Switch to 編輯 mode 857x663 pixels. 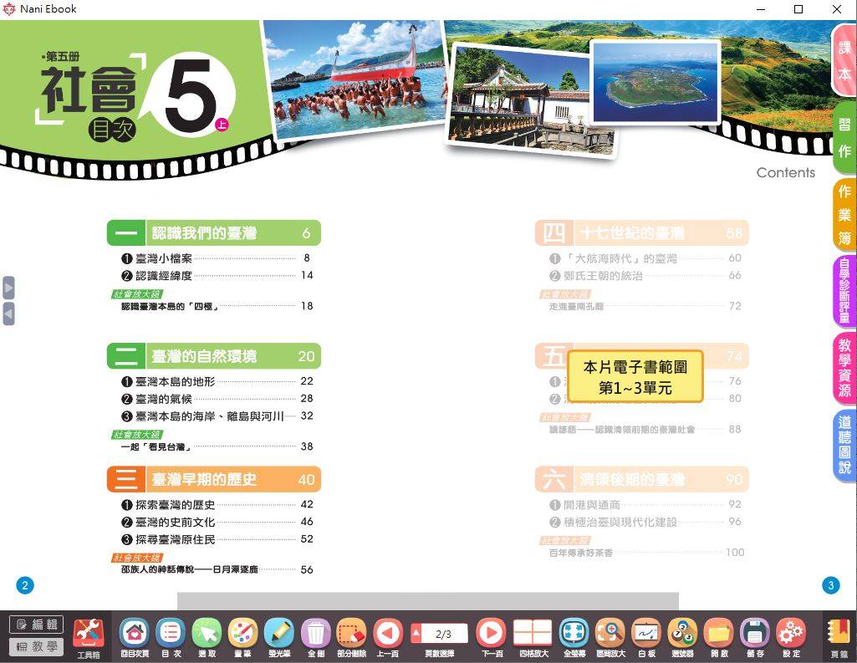coord(37,625)
